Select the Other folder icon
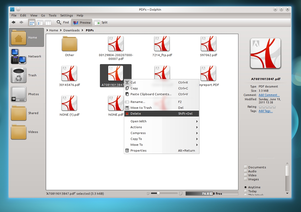This screenshot has width=301, height=212. point(70,44)
